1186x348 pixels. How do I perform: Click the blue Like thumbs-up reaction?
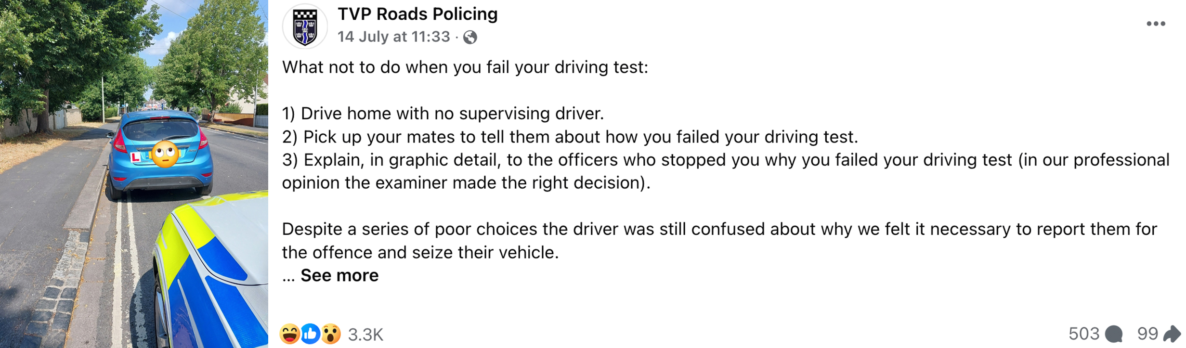(311, 334)
